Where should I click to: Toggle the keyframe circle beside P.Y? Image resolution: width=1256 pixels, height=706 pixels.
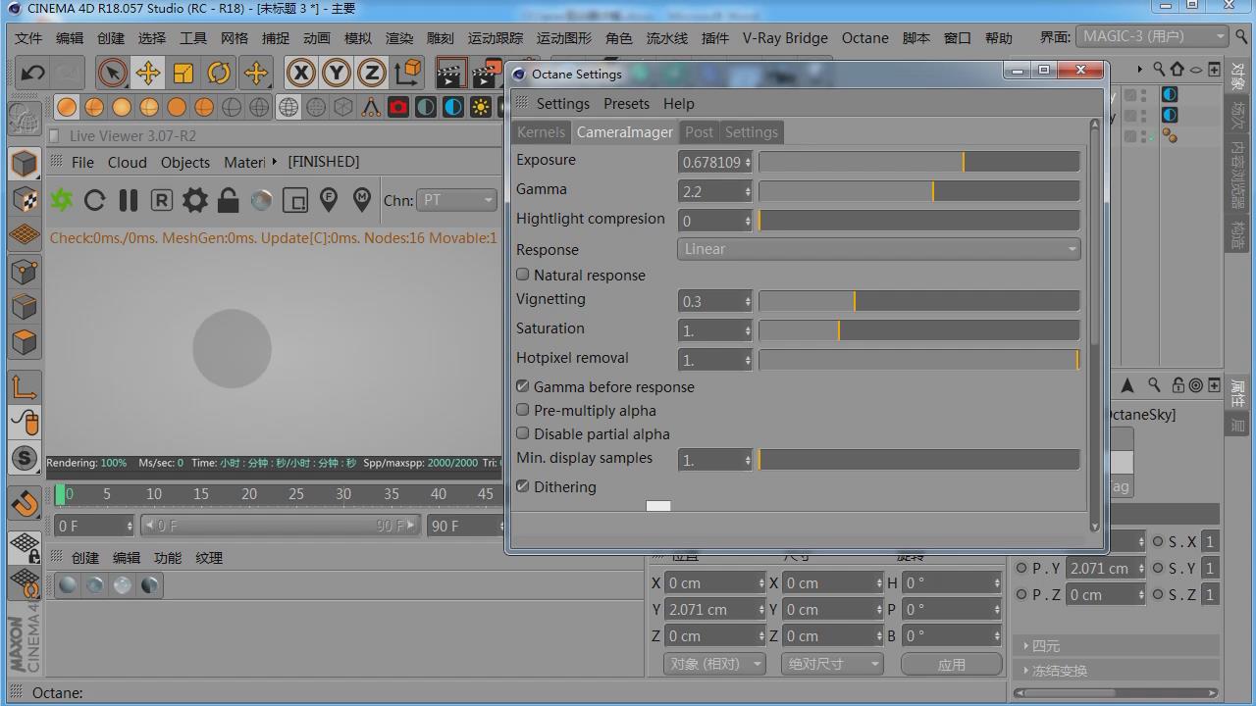point(1021,568)
